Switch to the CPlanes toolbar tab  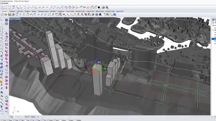click(12, 11)
